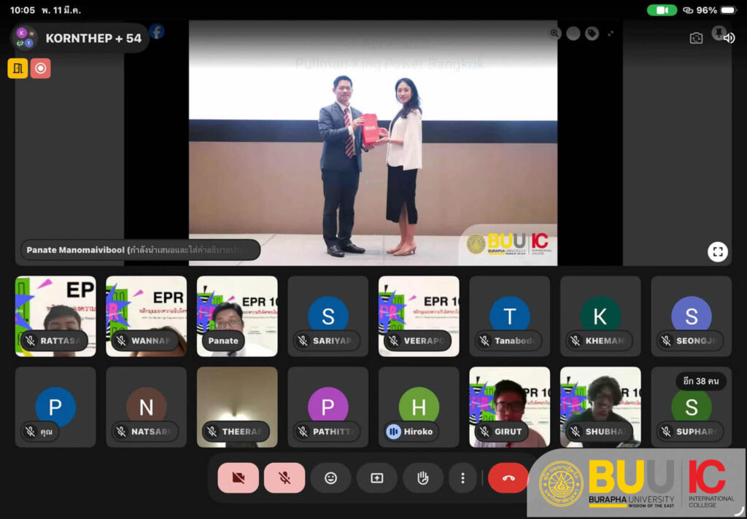The image size is (747, 519).
Task: Select the Panate participant video tile
Action: 237,316
